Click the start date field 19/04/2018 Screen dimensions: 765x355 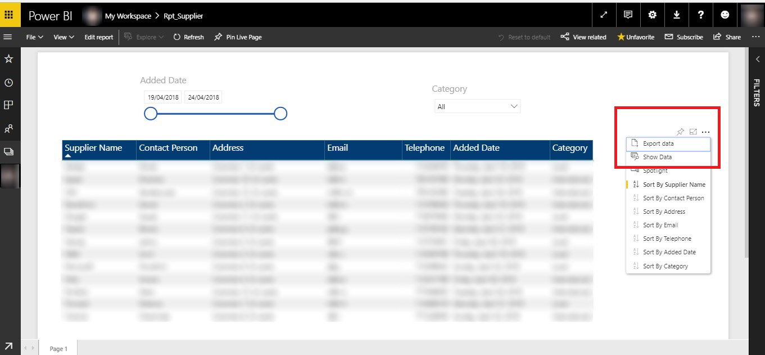163,97
